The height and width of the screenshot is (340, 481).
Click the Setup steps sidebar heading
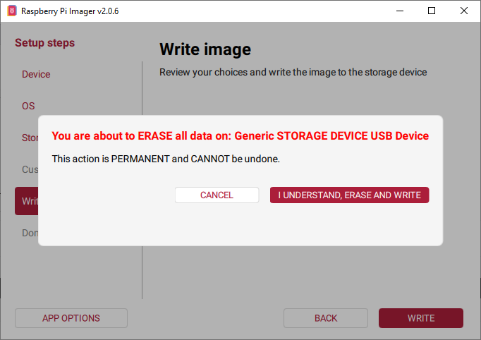(x=44, y=43)
